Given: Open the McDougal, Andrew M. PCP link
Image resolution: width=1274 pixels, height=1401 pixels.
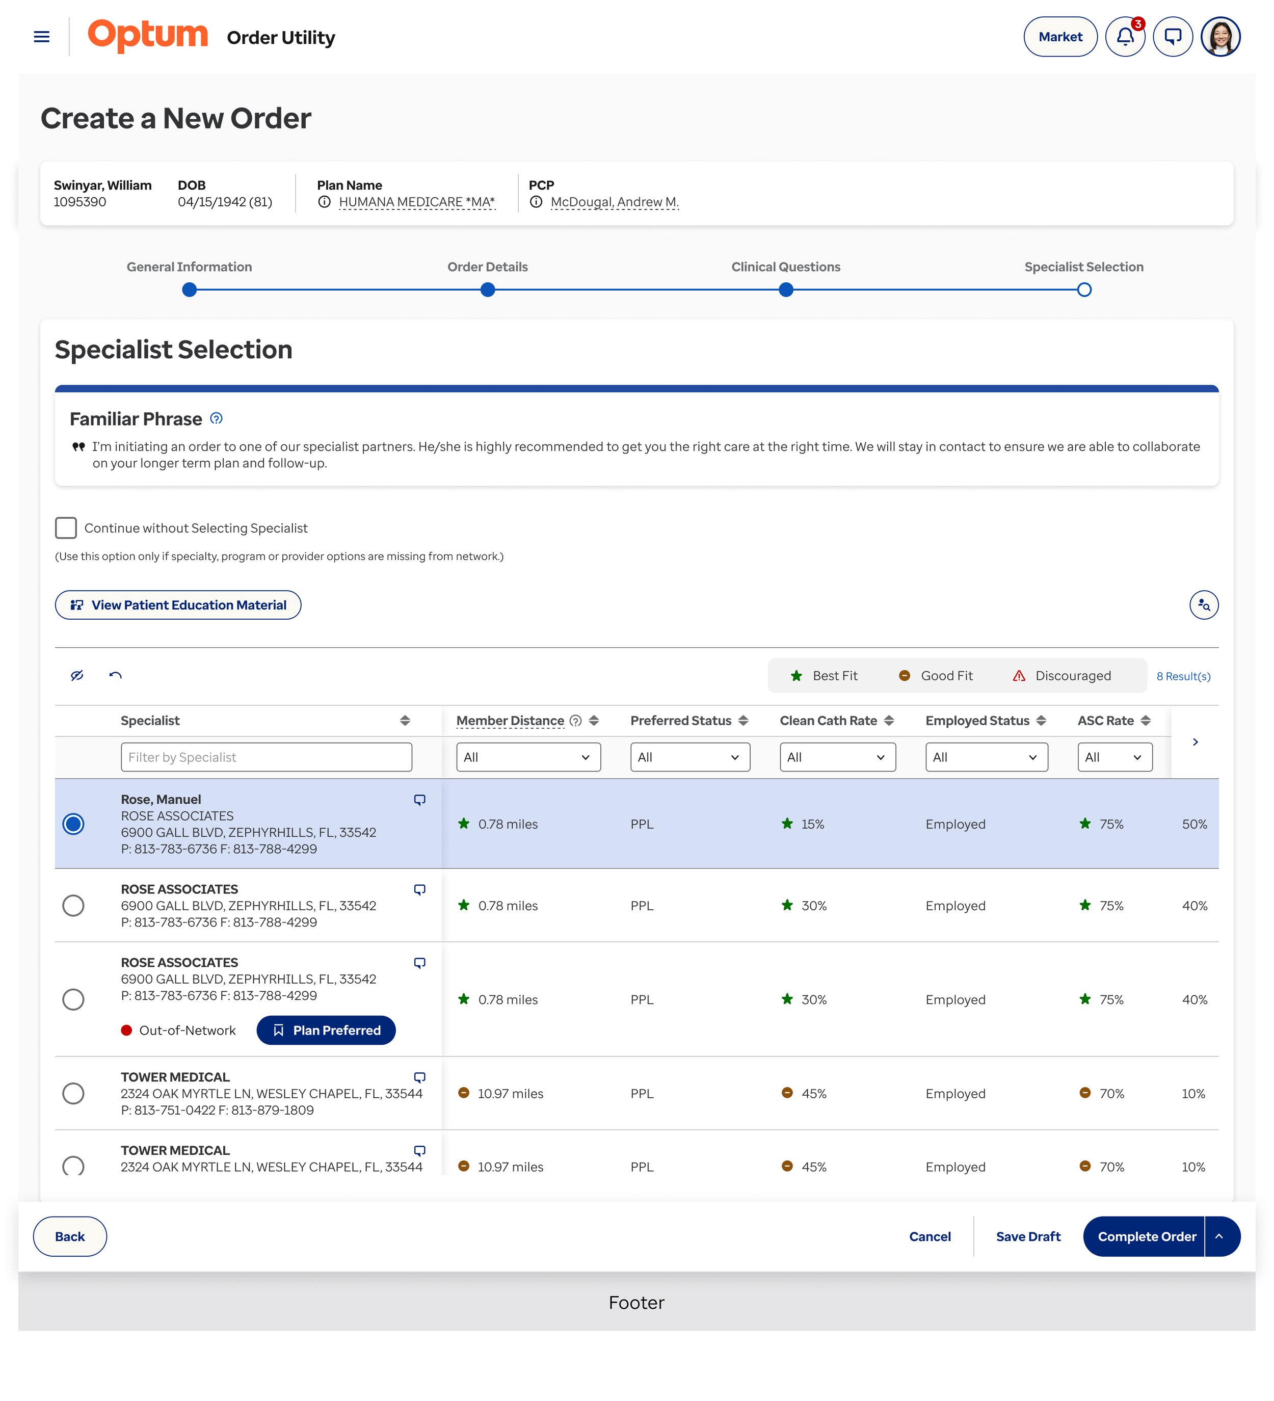Looking at the screenshot, I should (x=615, y=202).
